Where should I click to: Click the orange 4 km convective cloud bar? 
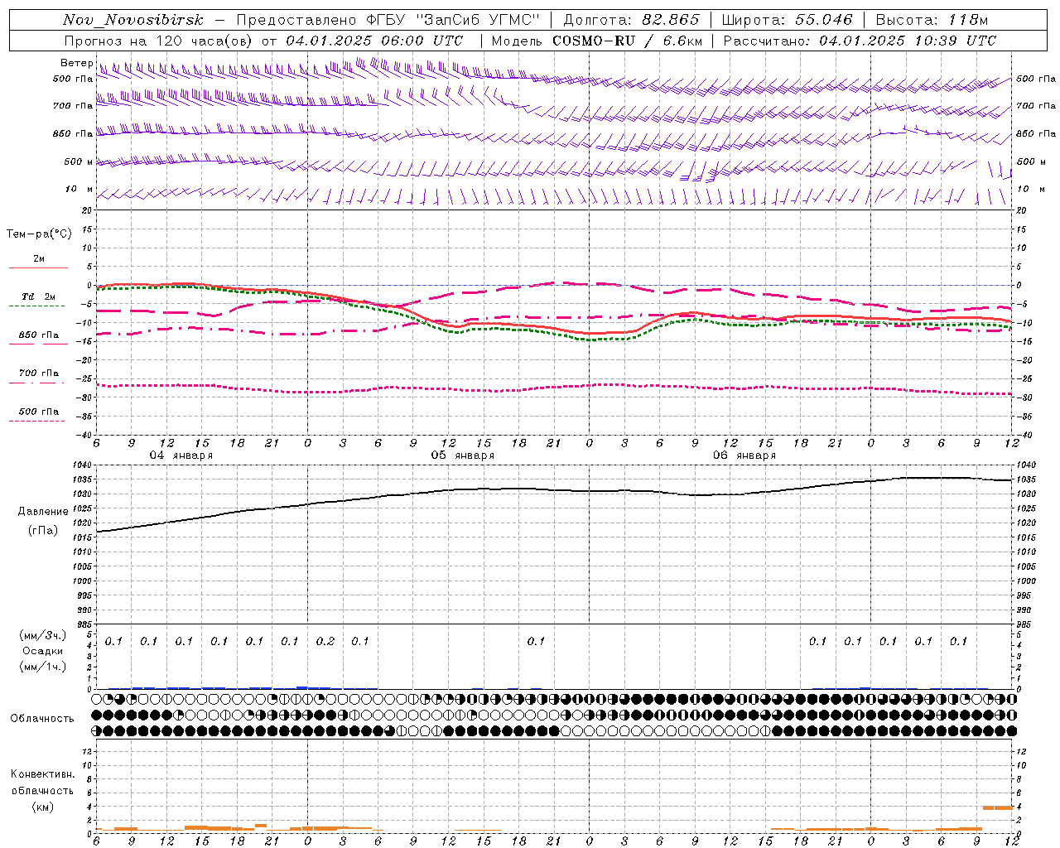(997, 807)
